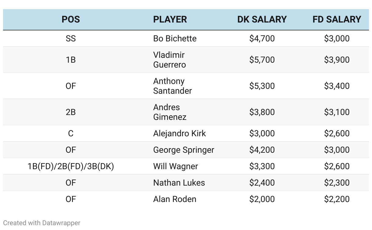Screen dimensions: 372x230
Task: Select the Anthony Santander name cell
Action: click(x=172, y=86)
